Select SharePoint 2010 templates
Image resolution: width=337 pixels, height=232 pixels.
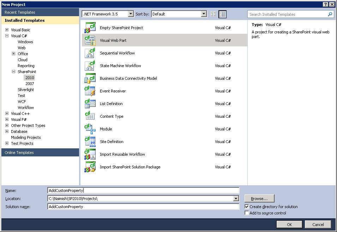click(x=30, y=78)
